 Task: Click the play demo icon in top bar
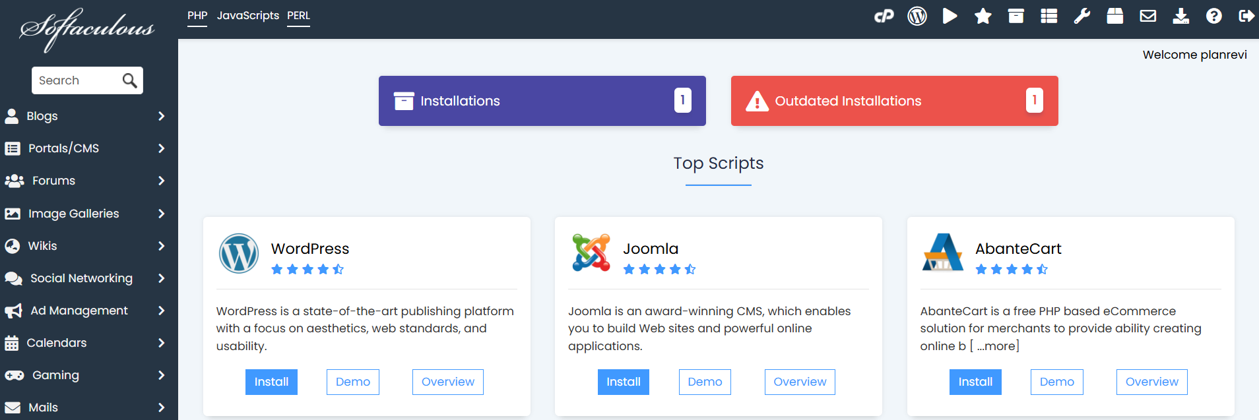tap(950, 16)
